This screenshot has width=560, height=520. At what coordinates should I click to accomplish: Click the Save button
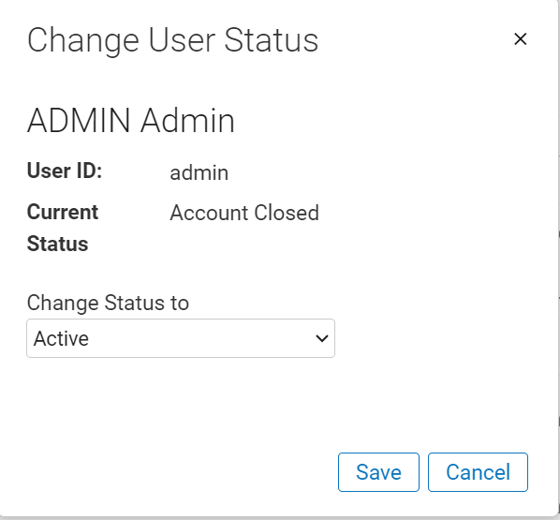pos(378,472)
